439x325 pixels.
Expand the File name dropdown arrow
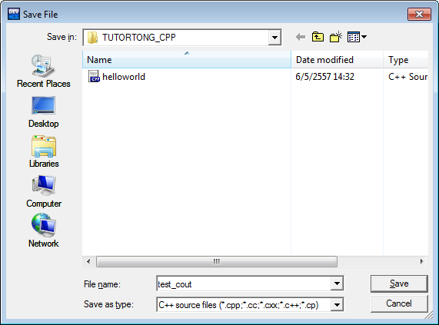(x=337, y=284)
